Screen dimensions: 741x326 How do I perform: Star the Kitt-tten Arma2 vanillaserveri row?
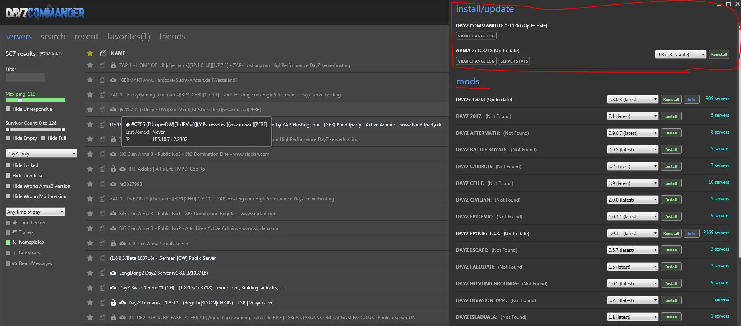click(90, 243)
